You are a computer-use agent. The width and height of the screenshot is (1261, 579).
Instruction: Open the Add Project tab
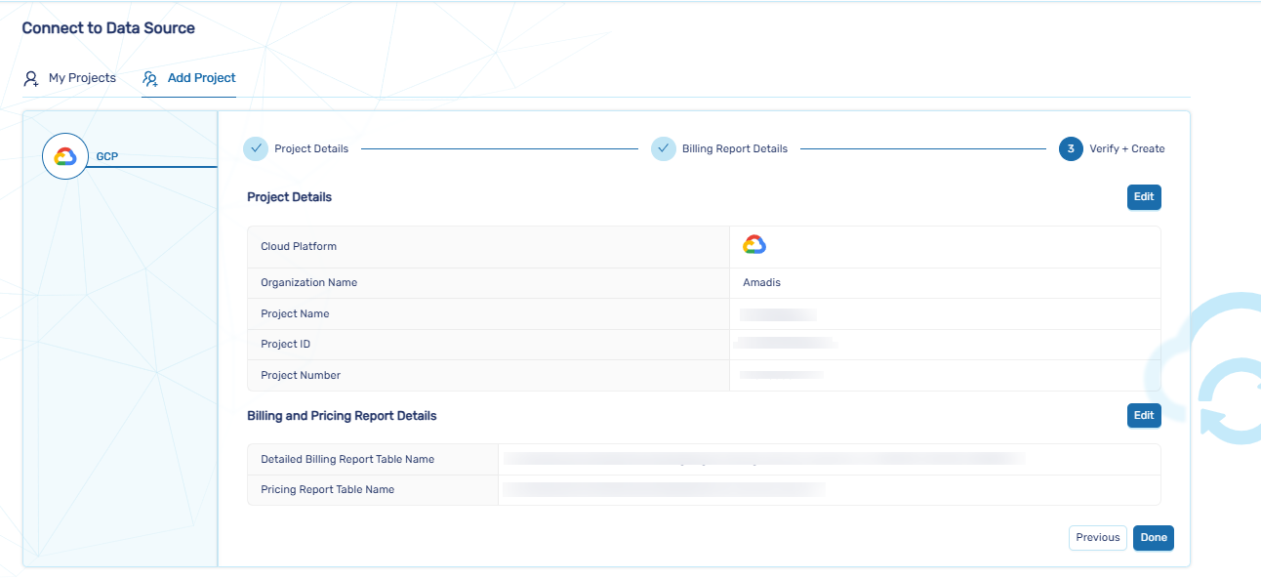point(201,78)
